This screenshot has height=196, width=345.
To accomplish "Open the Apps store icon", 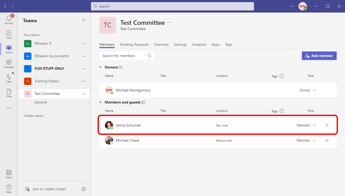I will [x=9, y=174].
